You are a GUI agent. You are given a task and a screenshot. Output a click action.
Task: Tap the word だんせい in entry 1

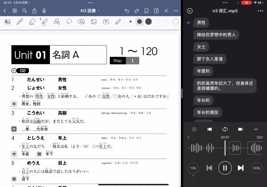(36, 79)
